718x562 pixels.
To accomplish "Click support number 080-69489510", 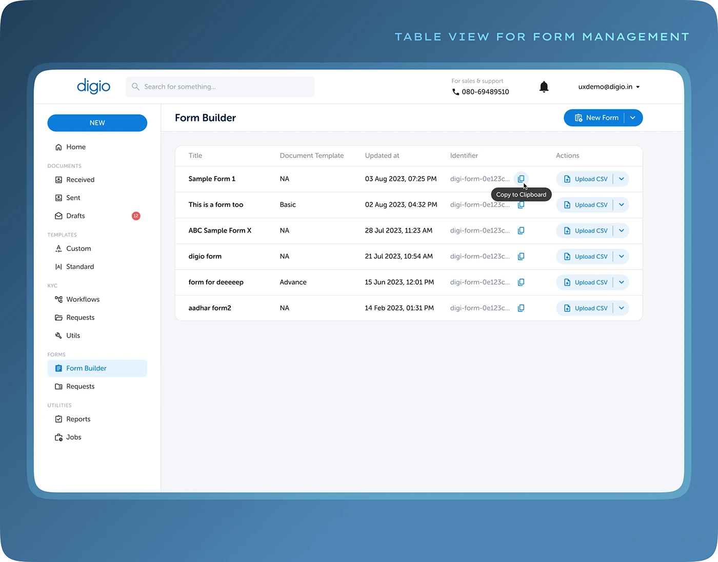I will (485, 92).
